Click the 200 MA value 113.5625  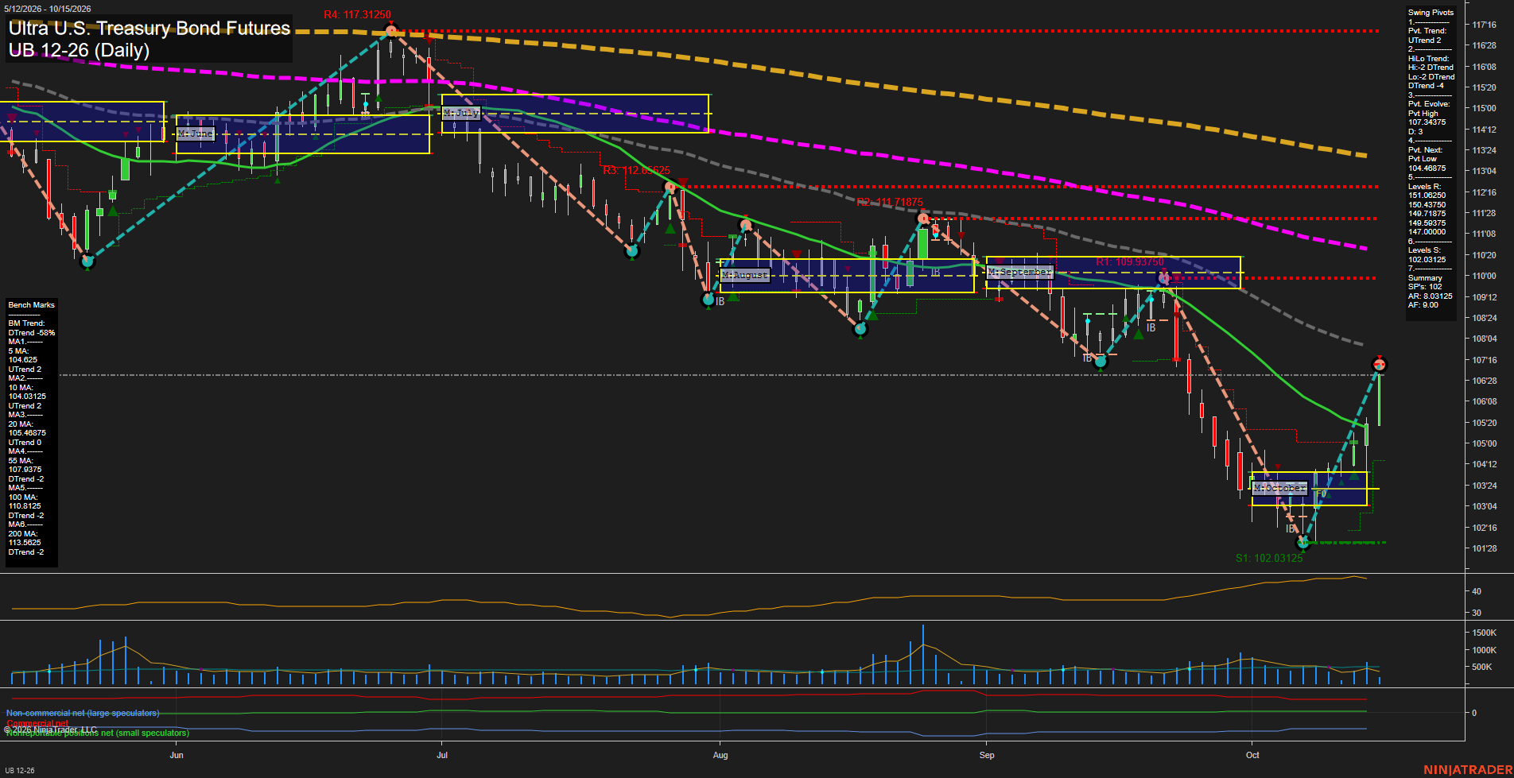(25, 543)
